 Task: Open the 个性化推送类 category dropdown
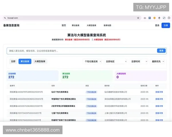tap(93, 62)
